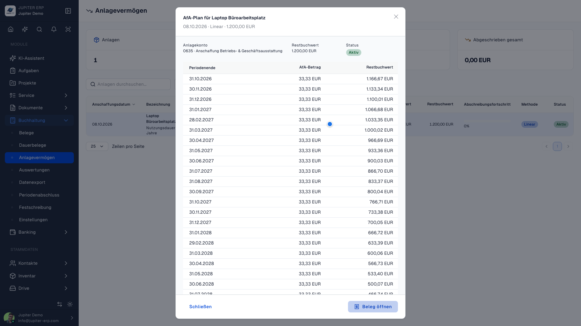Sort by Anschaffungsdatum column header
581x326 pixels.
coord(113,104)
